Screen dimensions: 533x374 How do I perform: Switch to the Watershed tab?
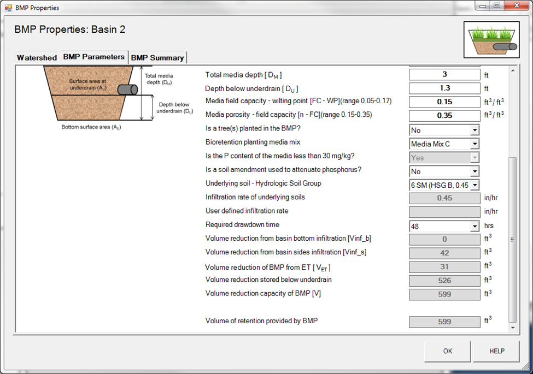[x=37, y=58]
